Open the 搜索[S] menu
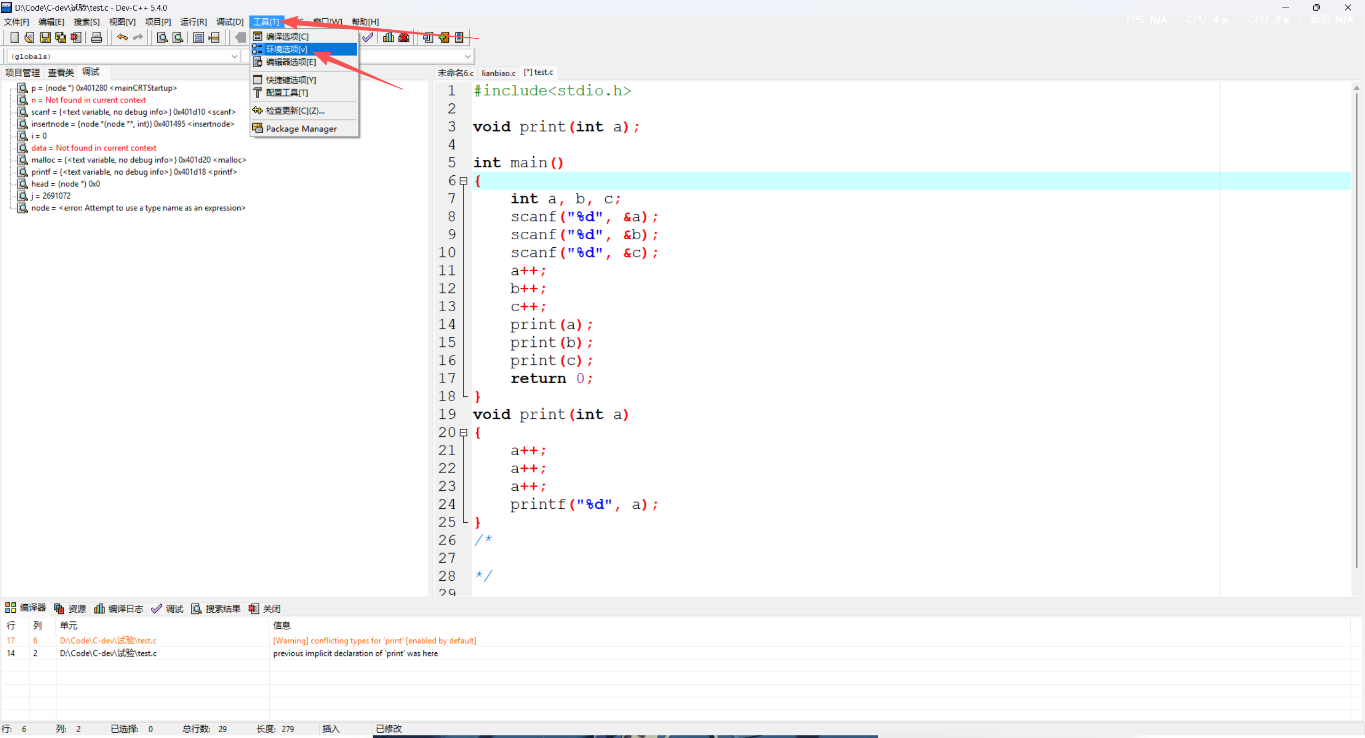 coord(86,22)
